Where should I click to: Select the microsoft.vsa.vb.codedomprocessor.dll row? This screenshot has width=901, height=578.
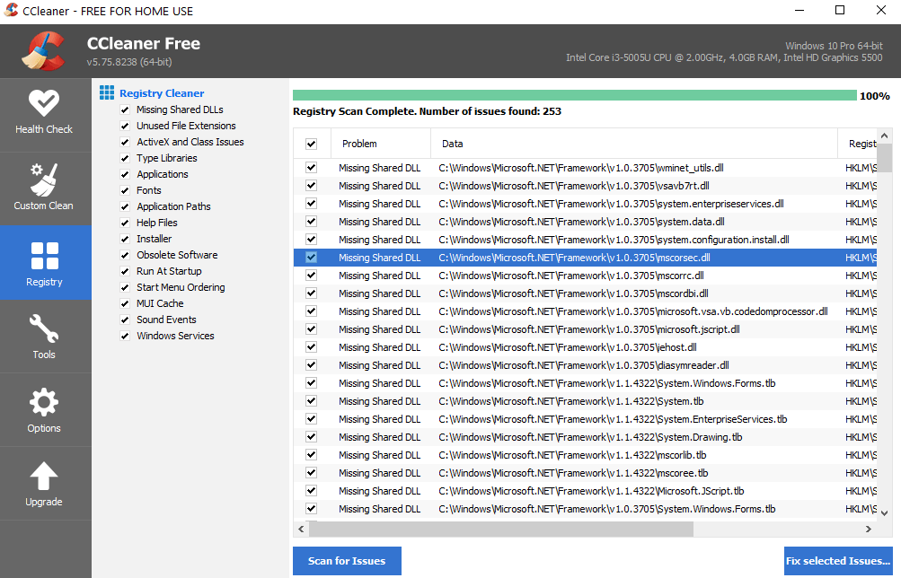[586, 311]
